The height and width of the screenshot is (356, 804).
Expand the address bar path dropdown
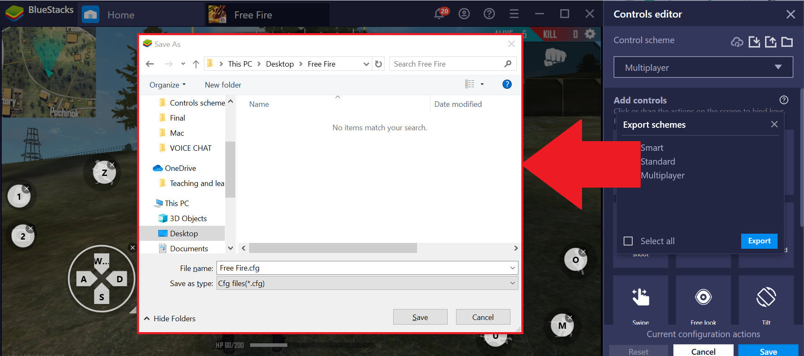click(366, 64)
